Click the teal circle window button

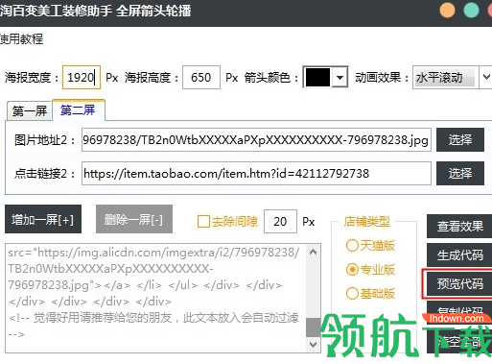471,10
